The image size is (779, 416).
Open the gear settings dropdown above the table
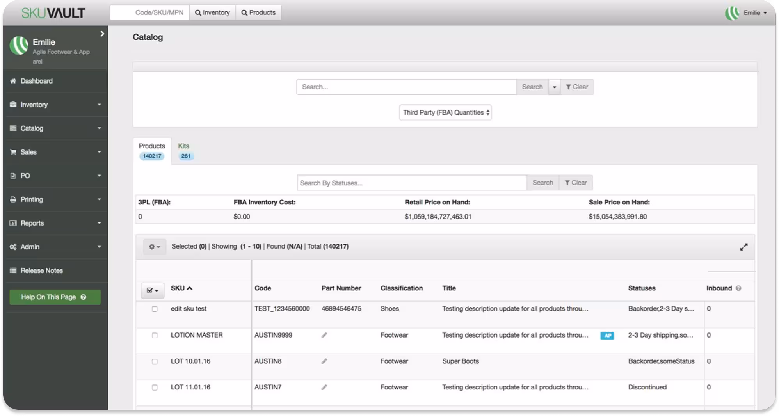[x=154, y=247]
